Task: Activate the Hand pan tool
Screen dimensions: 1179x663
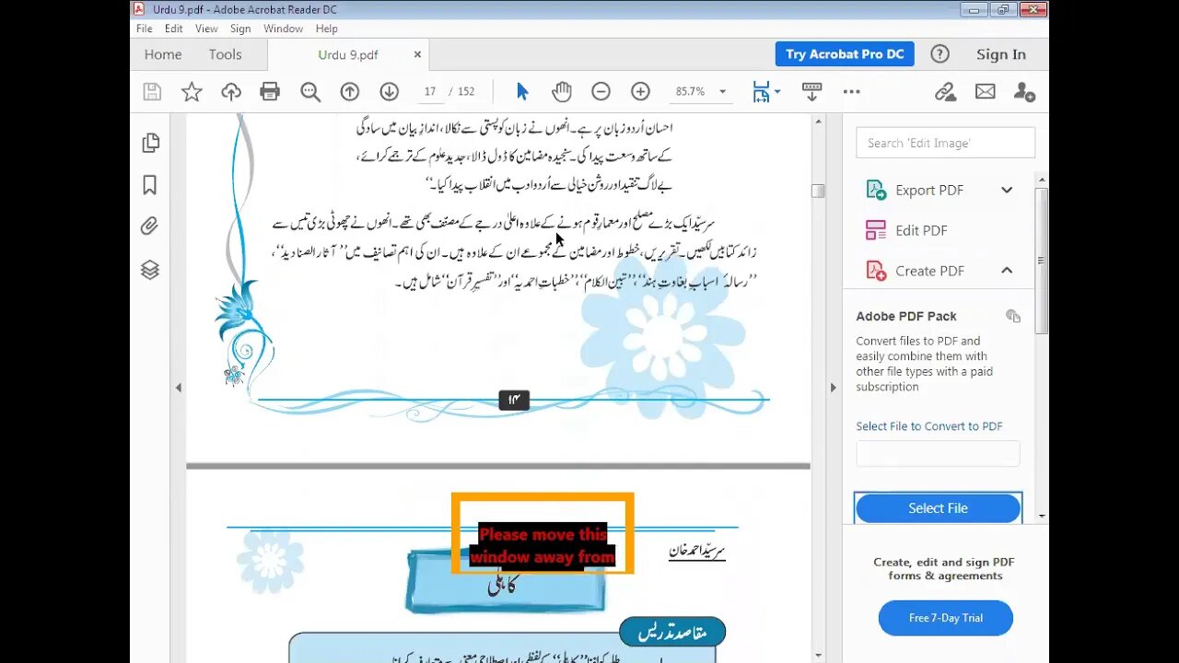Action: coord(561,91)
